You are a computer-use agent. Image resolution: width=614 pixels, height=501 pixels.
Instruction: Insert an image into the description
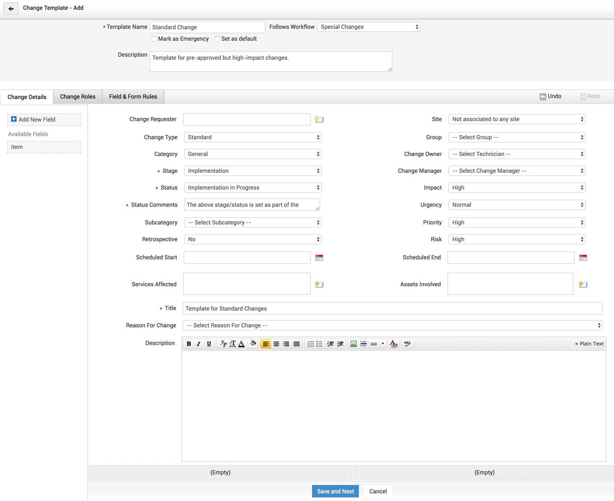(x=353, y=344)
